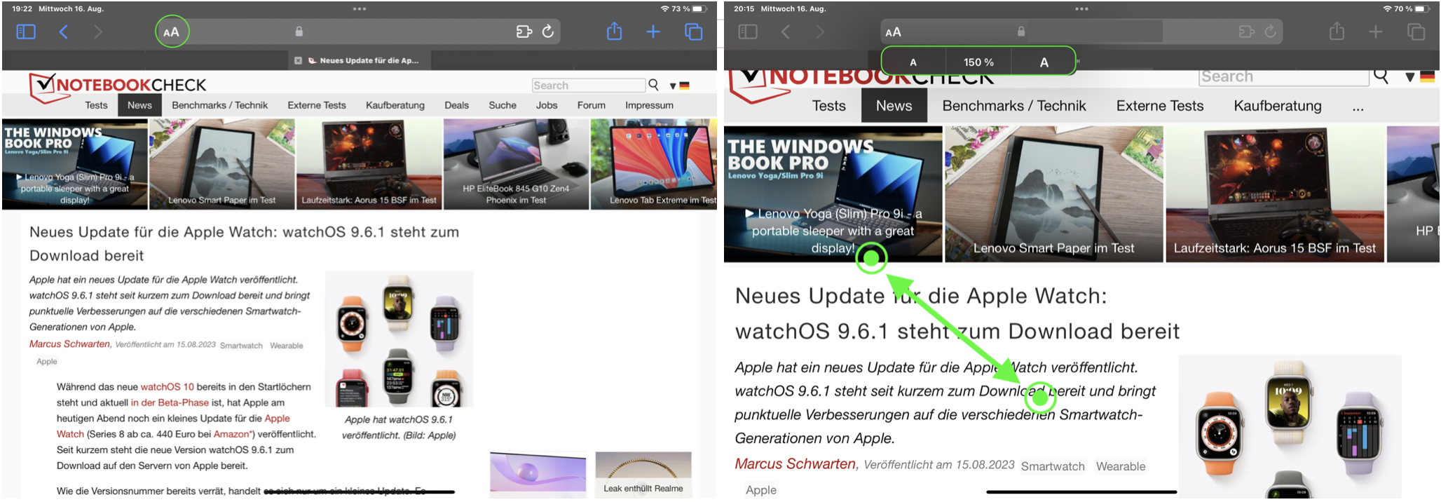The height and width of the screenshot is (502, 1441).
Task: Increase text size with large A button
Action: 1044,62
